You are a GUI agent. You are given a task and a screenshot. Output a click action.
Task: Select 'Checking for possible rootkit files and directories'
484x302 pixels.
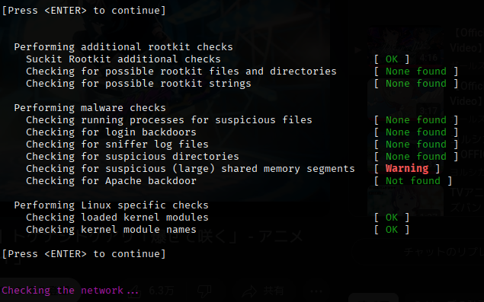click(181, 72)
